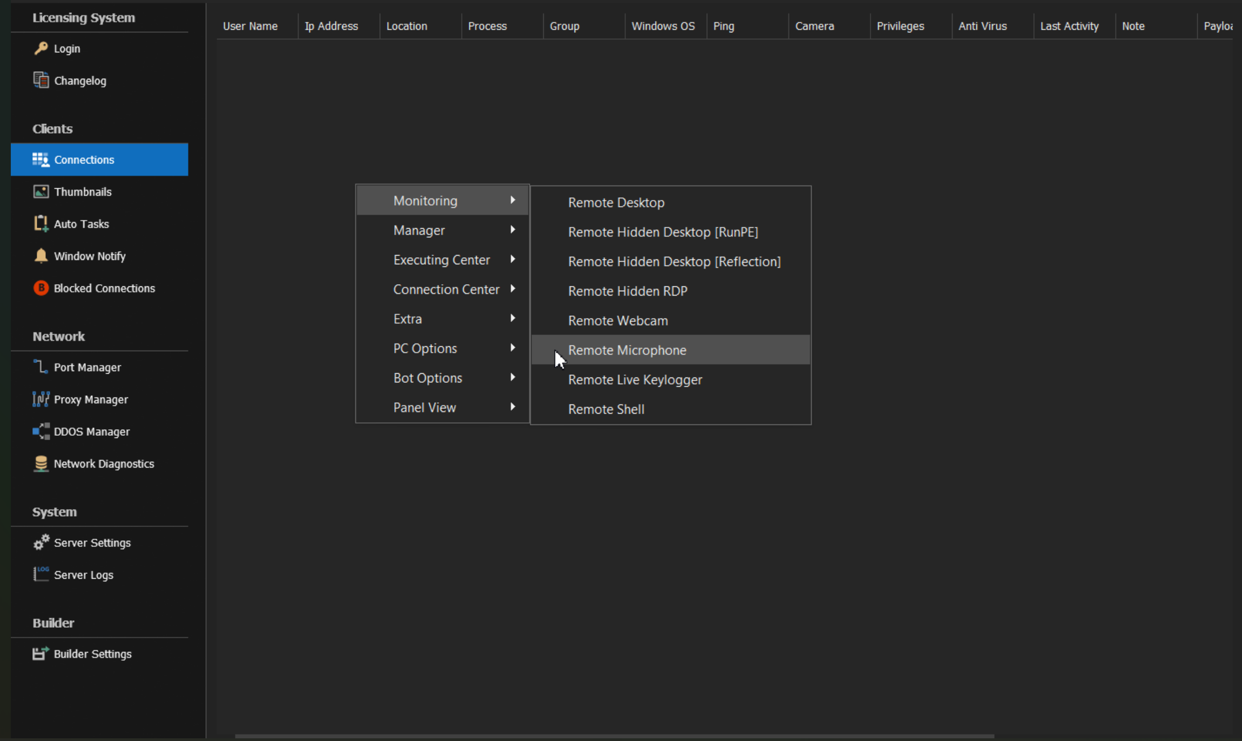Select Remote Hidden Desktop [Reflection]
Viewport: 1242px width, 741px height.
click(x=671, y=262)
